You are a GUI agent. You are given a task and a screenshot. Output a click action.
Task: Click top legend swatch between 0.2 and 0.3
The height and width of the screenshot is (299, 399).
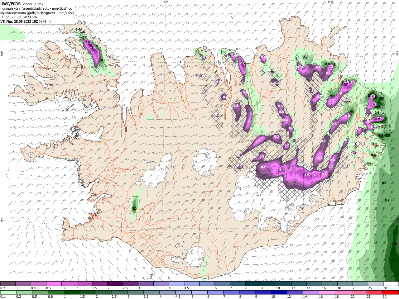point(8,284)
